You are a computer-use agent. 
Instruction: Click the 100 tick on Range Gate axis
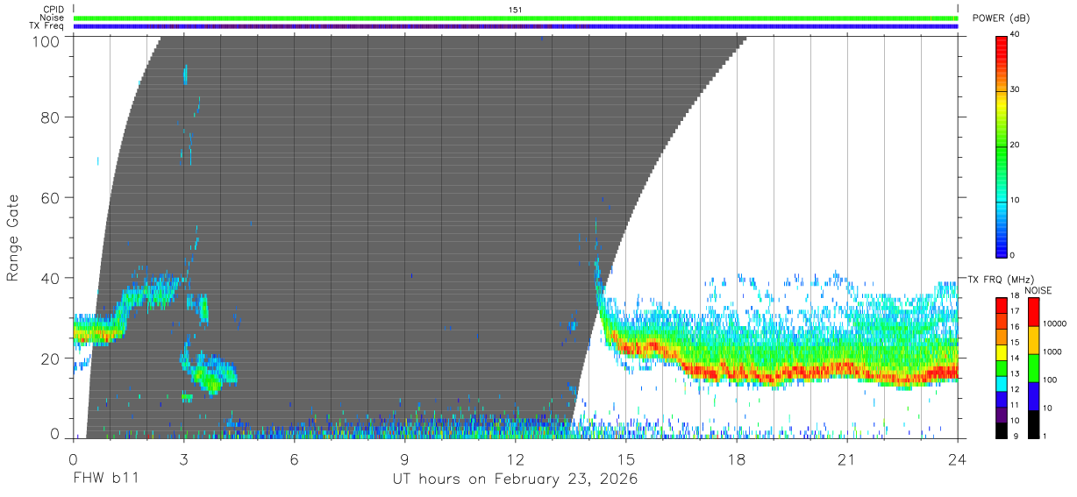click(46, 41)
